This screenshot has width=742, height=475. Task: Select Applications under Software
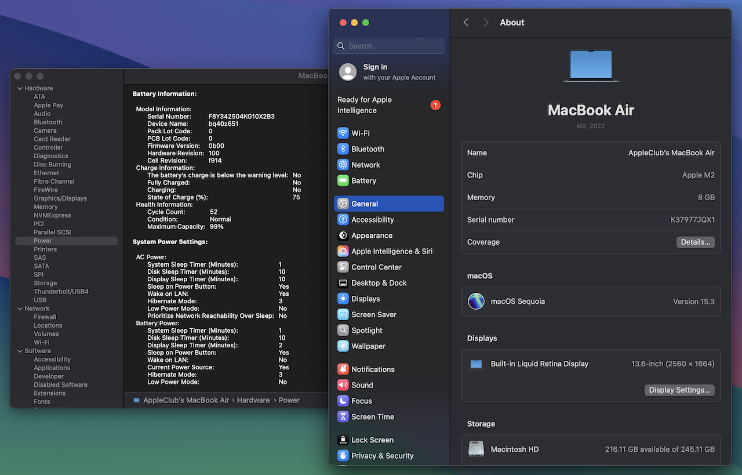pyautogui.click(x=52, y=368)
